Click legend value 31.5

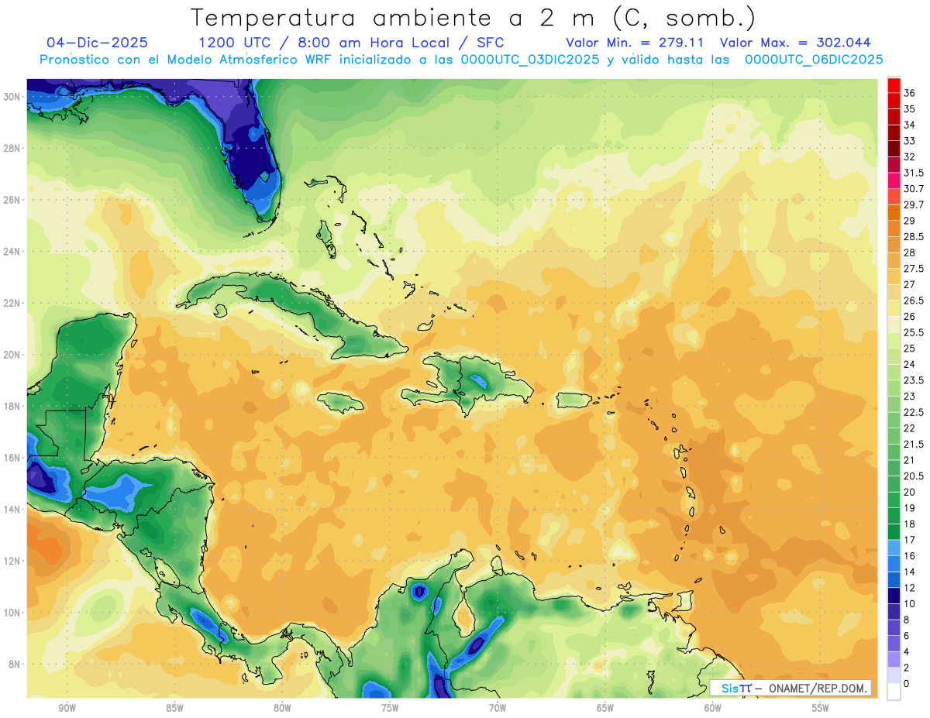pyautogui.click(x=914, y=173)
